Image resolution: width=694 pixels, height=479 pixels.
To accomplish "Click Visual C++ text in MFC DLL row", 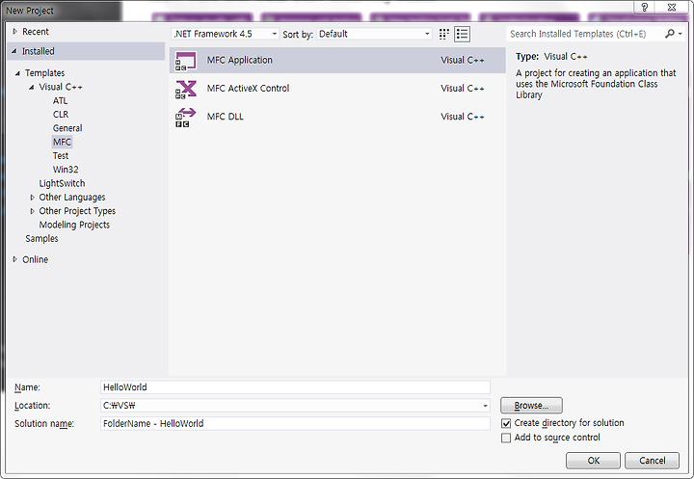I will click(463, 117).
